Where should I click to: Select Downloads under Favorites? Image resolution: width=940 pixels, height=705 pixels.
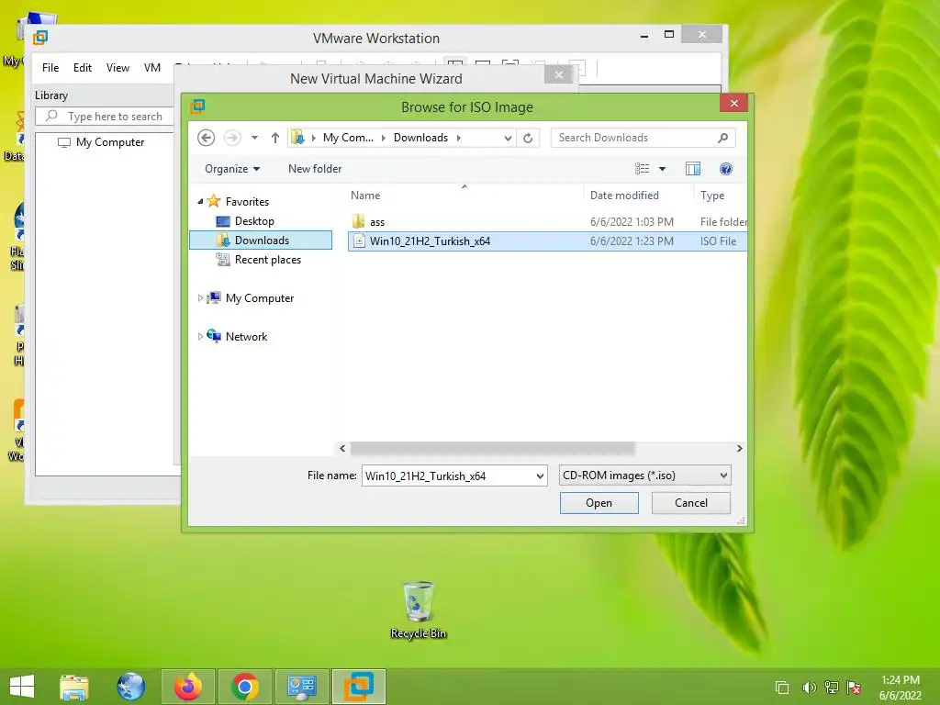pyautogui.click(x=262, y=241)
